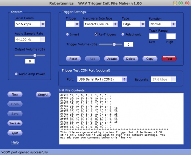The width and height of the screenshot is (191, 155).
Task: Click the #TRIG 06 line in init file
Action: coord(89,109)
